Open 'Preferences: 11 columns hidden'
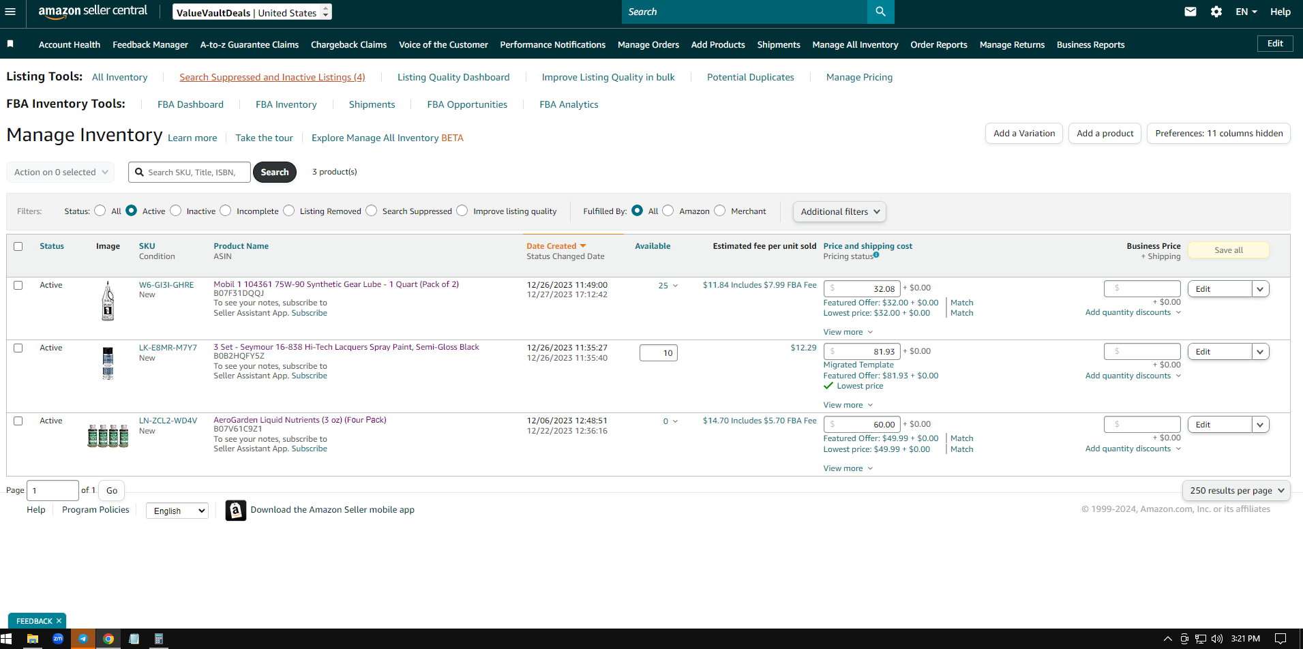The width and height of the screenshot is (1303, 649). tap(1218, 133)
